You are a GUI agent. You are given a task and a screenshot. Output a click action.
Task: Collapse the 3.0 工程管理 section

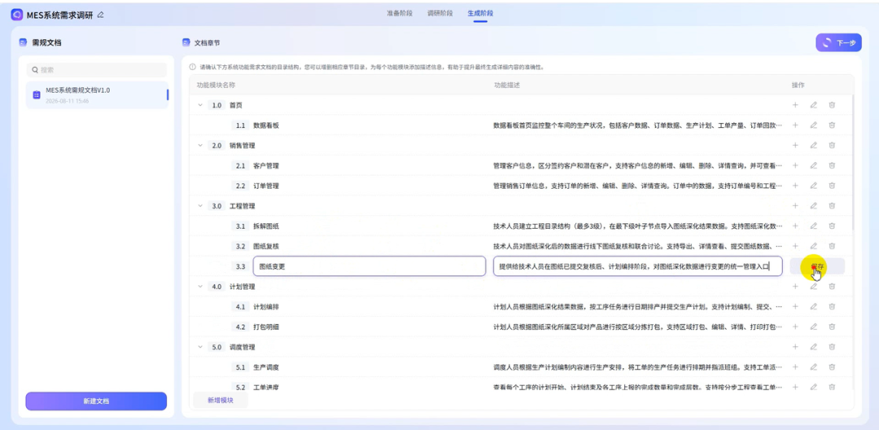click(x=200, y=206)
